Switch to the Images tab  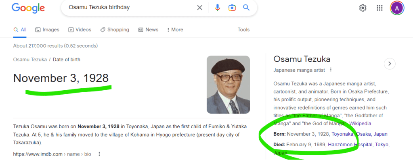(47, 29)
